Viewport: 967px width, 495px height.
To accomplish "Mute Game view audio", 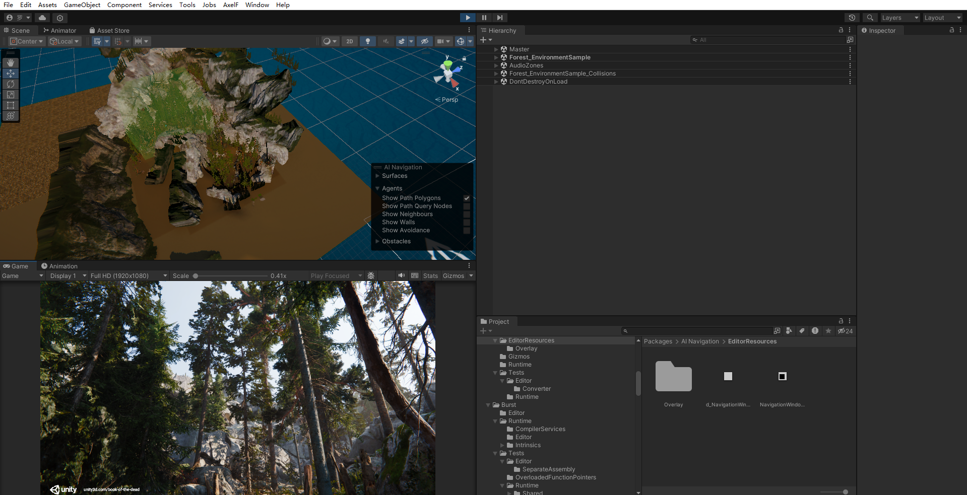I will [x=401, y=275].
